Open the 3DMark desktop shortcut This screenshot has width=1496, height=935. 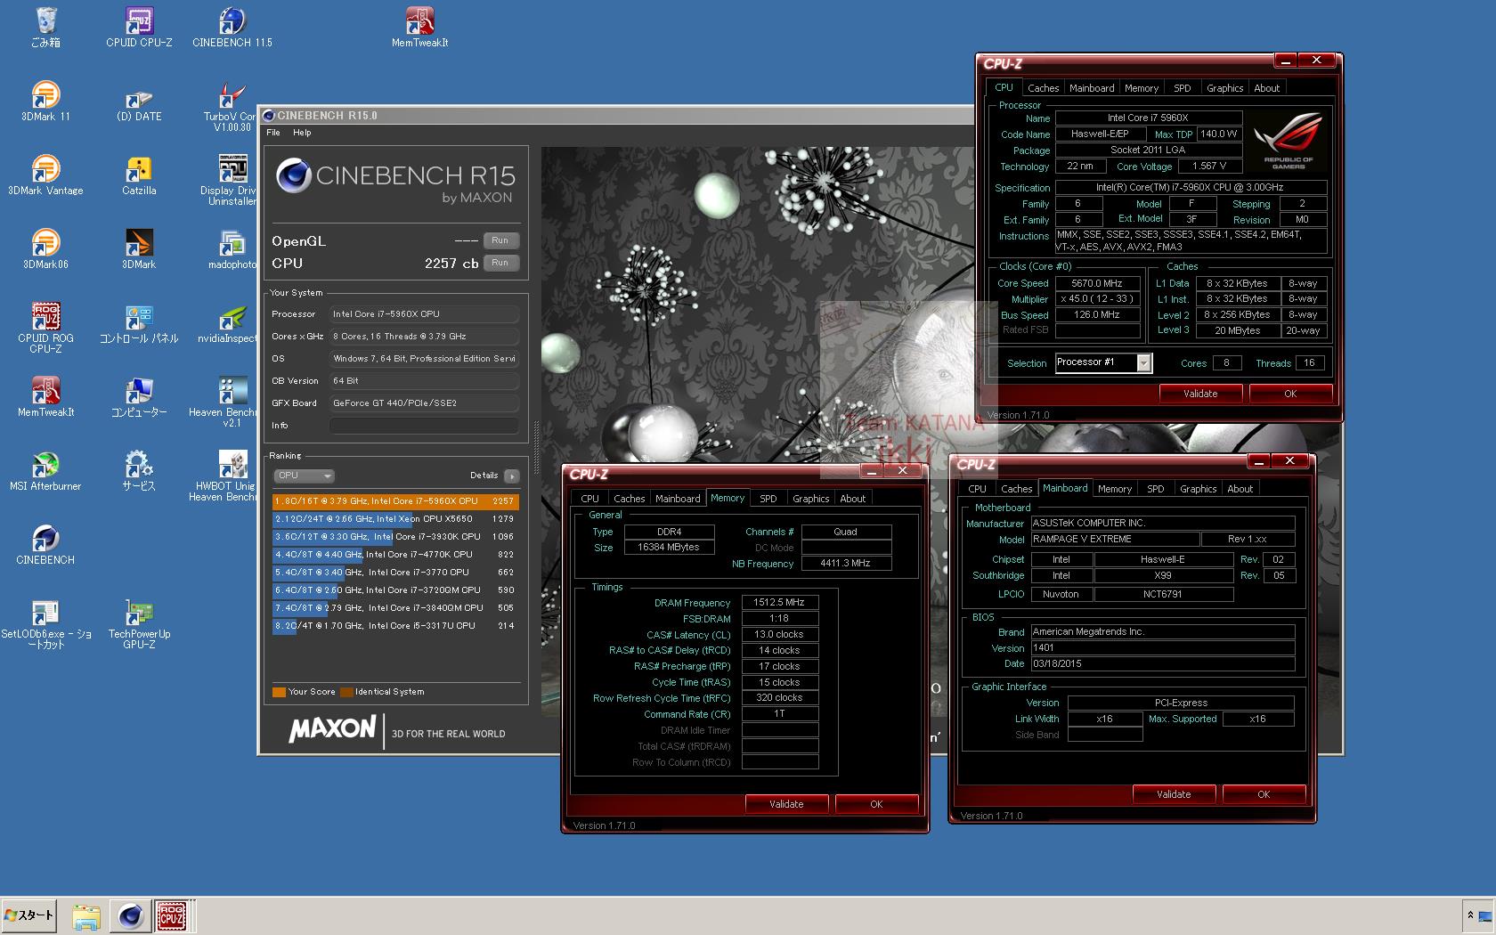pos(139,248)
